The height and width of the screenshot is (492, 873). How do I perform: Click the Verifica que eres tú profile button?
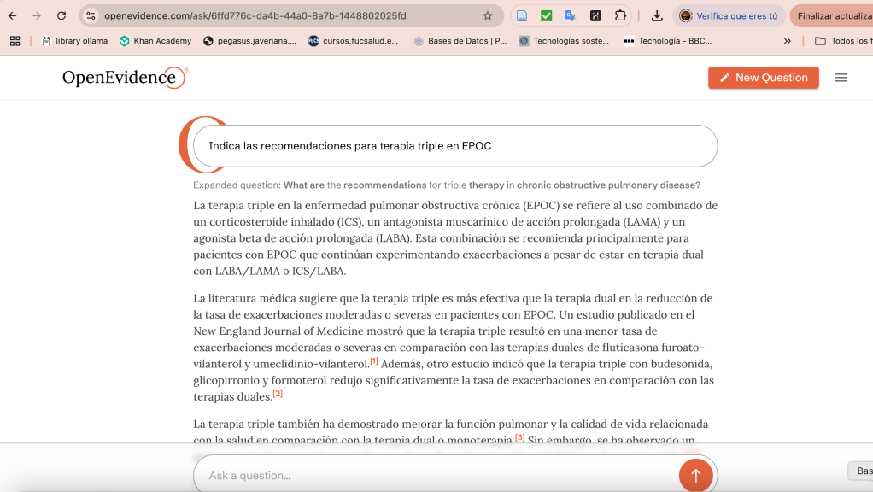(729, 15)
